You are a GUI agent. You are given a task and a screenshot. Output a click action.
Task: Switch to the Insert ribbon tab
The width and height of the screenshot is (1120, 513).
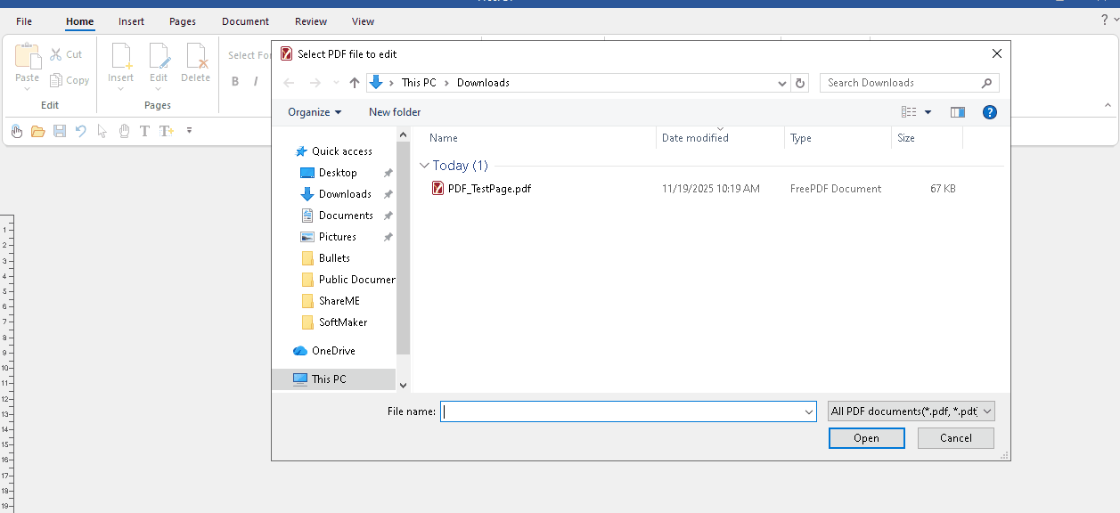(x=131, y=21)
